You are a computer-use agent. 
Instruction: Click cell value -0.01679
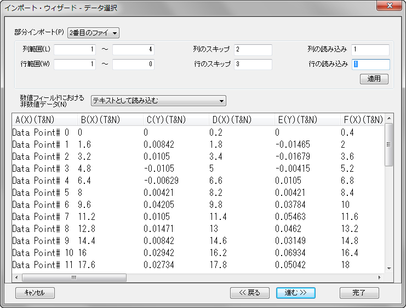[x=293, y=156]
